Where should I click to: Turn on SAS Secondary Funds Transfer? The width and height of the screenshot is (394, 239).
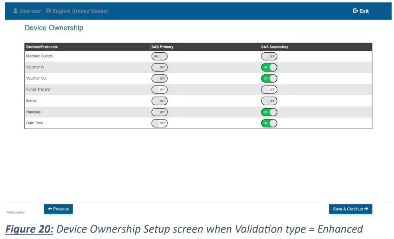tap(269, 90)
